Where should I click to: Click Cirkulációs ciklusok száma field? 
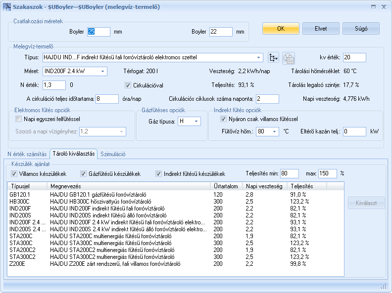point(267,99)
